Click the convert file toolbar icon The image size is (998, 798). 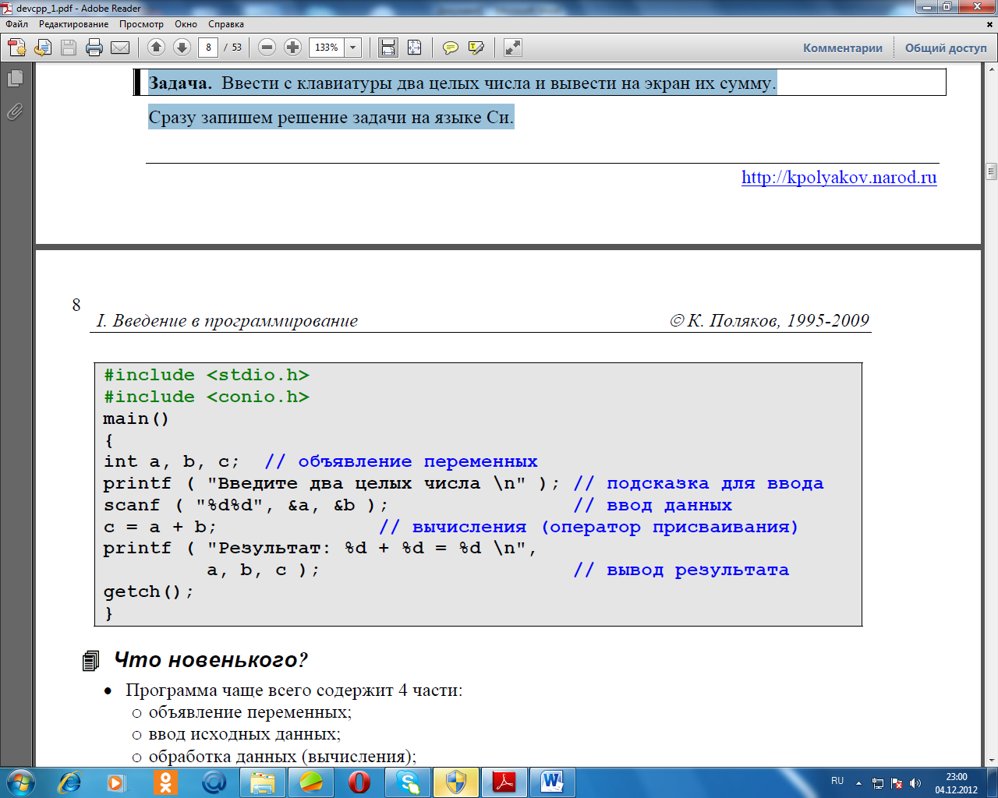[43, 48]
